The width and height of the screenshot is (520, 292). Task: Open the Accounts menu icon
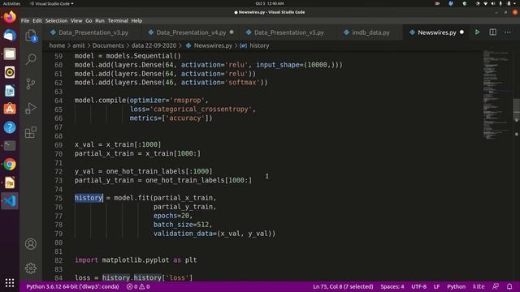[31, 244]
